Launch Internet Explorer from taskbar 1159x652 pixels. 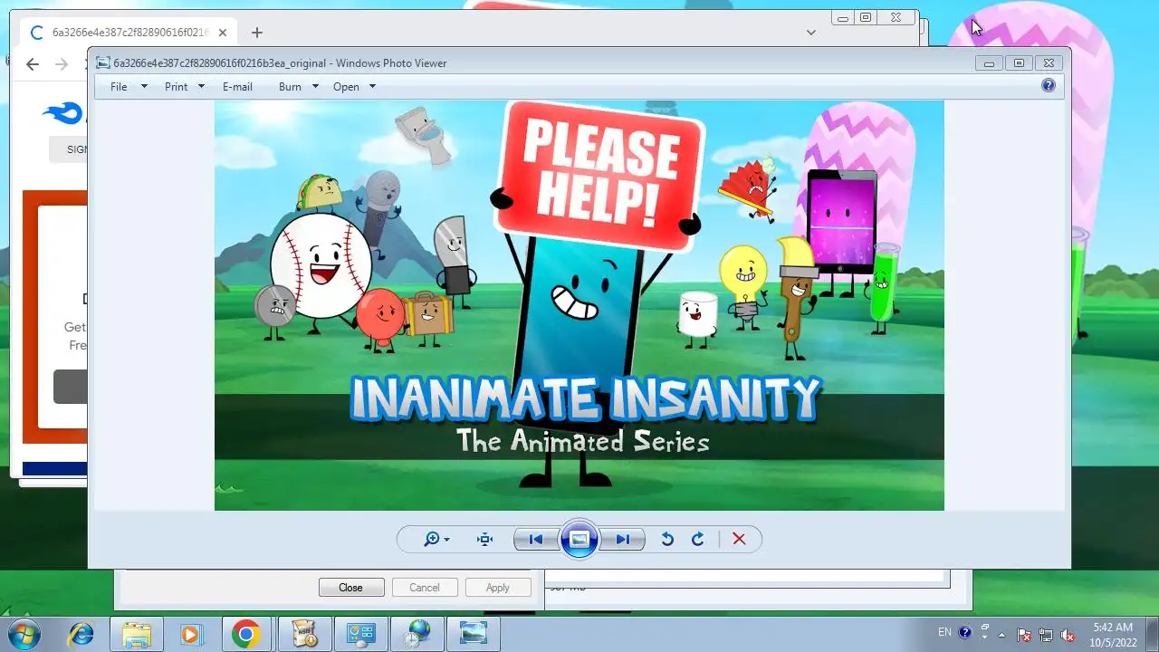click(x=81, y=633)
